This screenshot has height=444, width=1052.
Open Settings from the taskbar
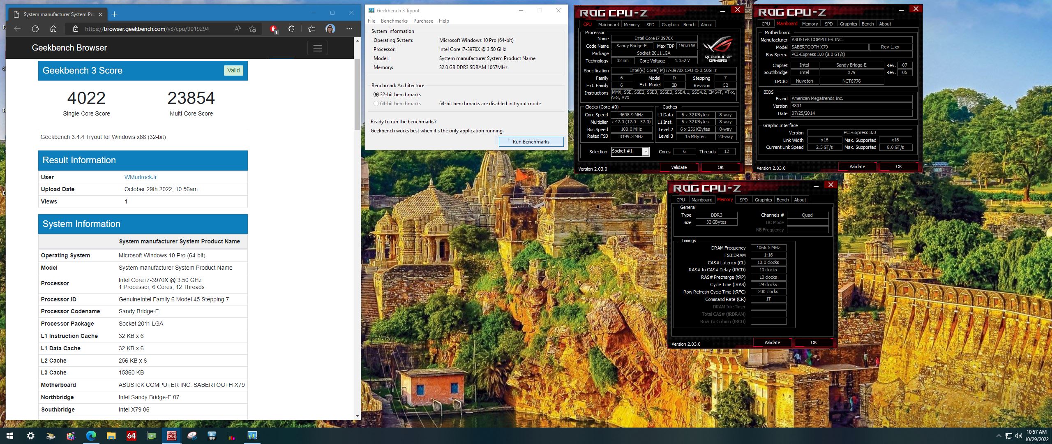click(30, 436)
